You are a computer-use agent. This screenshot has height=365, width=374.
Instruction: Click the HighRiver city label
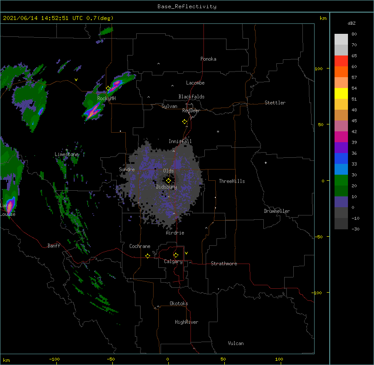point(187,322)
